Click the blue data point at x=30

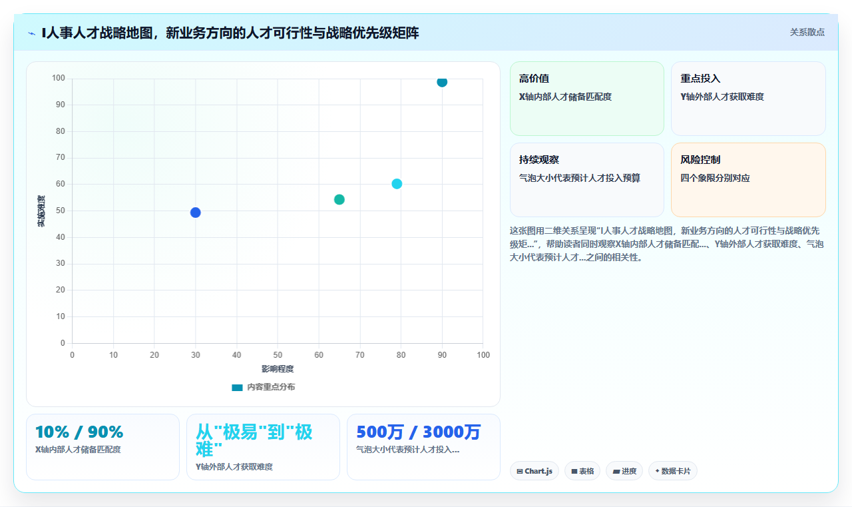coord(195,213)
